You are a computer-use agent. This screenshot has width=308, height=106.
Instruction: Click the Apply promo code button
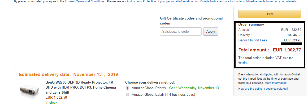click(x=210, y=31)
